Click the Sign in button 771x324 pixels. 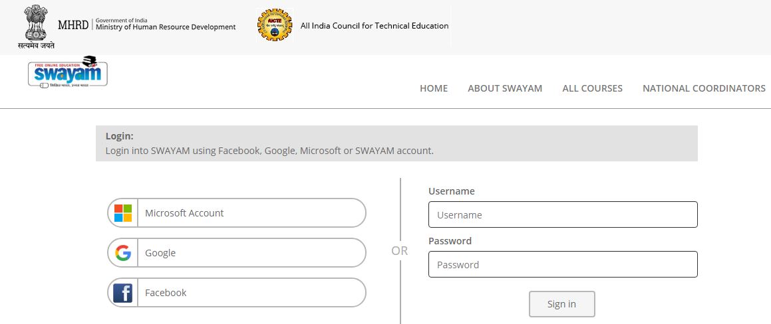tap(562, 304)
